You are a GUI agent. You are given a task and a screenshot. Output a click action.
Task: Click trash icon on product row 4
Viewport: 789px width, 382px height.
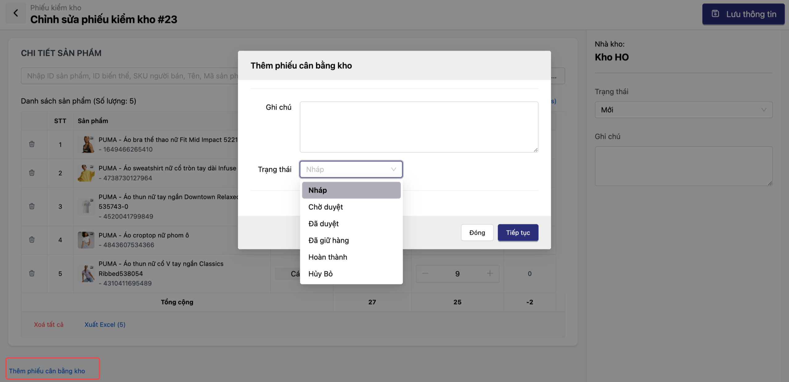(32, 240)
